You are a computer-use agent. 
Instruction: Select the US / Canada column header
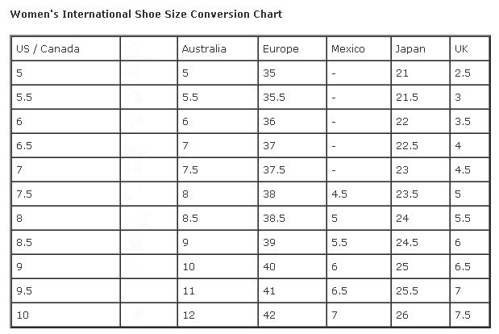(x=48, y=49)
